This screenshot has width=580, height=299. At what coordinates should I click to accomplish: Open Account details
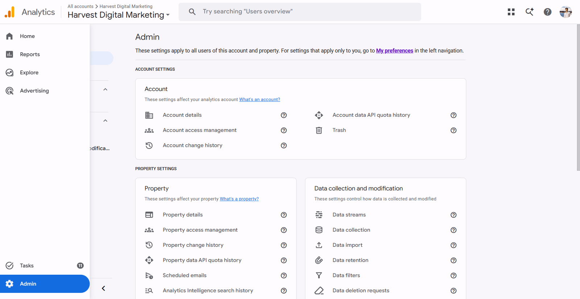pos(182,115)
